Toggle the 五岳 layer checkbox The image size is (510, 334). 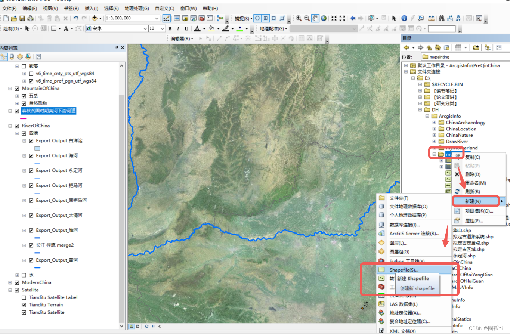click(24, 96)
